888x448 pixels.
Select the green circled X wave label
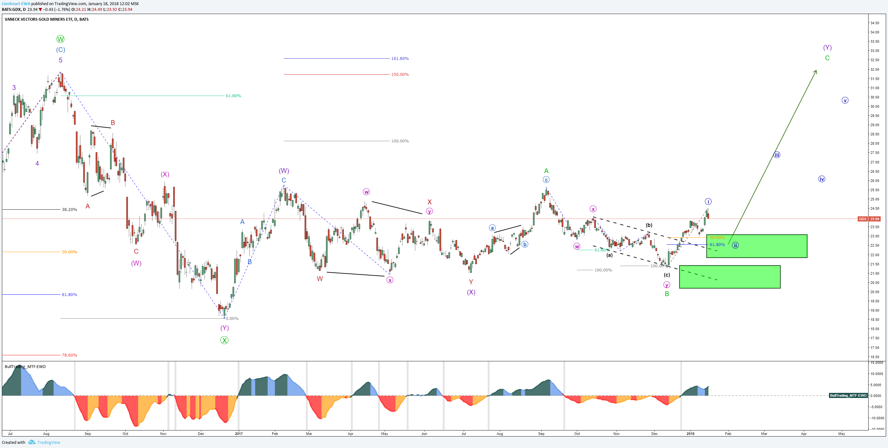click(x=225, y=340)
